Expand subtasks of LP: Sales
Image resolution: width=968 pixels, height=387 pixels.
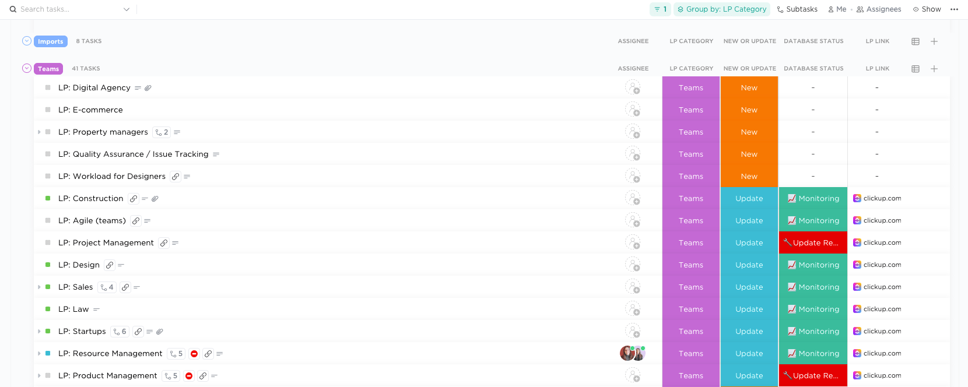point(39,287)
